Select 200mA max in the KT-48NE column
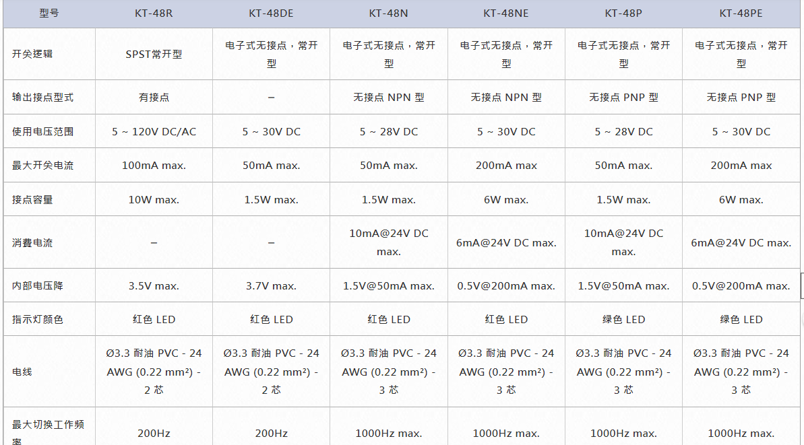804x445 pixels. tap(506, 166)
